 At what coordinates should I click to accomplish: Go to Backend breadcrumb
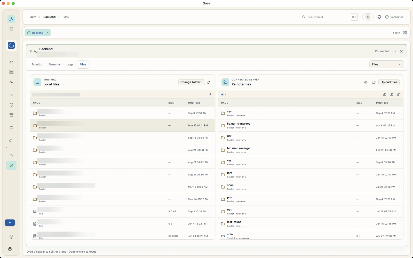pyautogui.click(x=49, y=17)
